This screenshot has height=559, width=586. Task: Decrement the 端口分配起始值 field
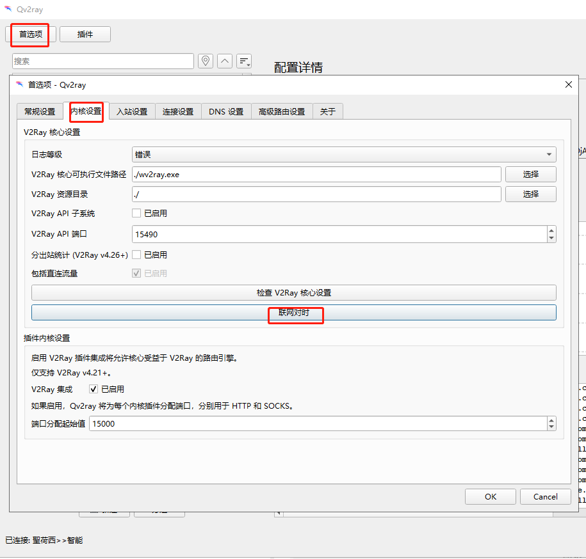pos(551,427)
